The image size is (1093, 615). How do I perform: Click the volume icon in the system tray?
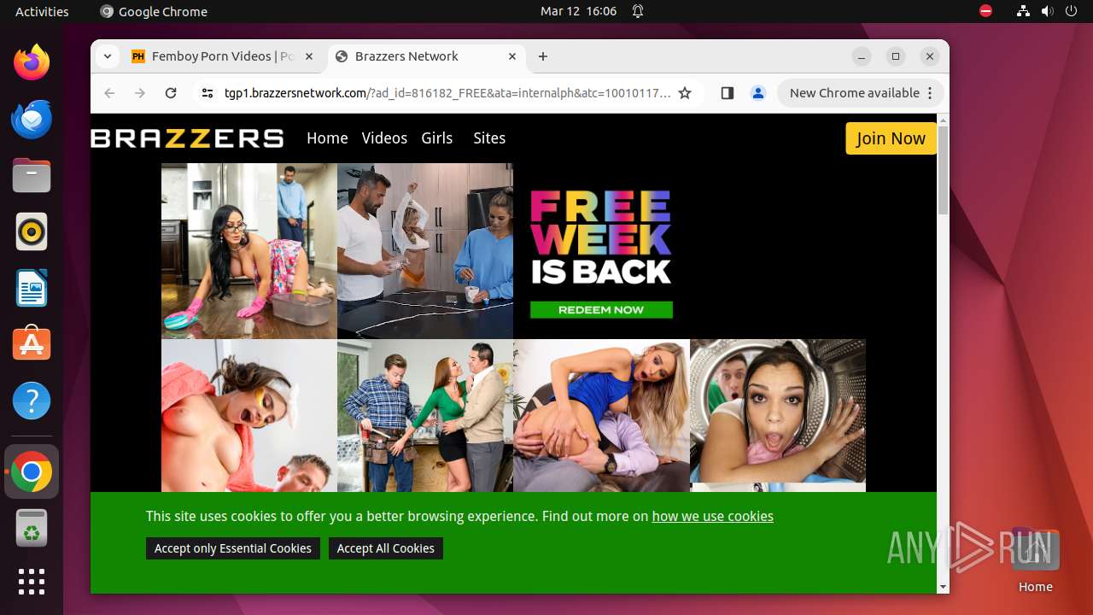tap(1048, 11)
